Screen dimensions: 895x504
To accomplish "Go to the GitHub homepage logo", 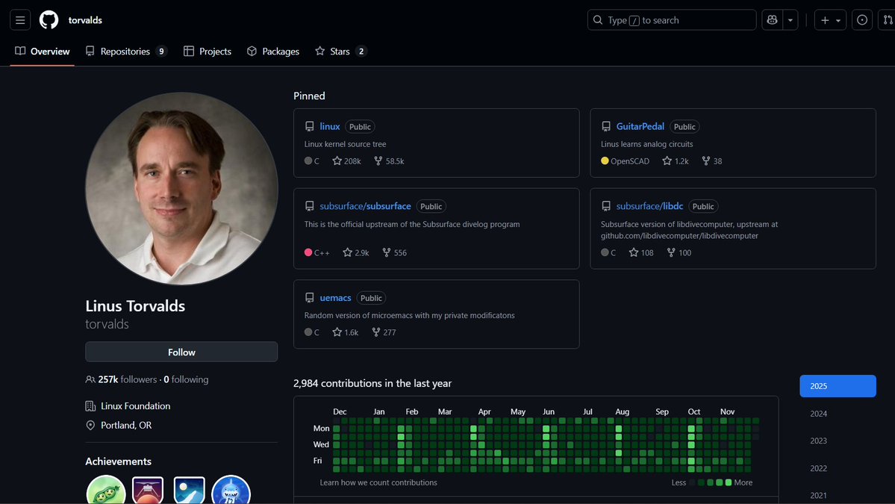I will tap(49, 20).
